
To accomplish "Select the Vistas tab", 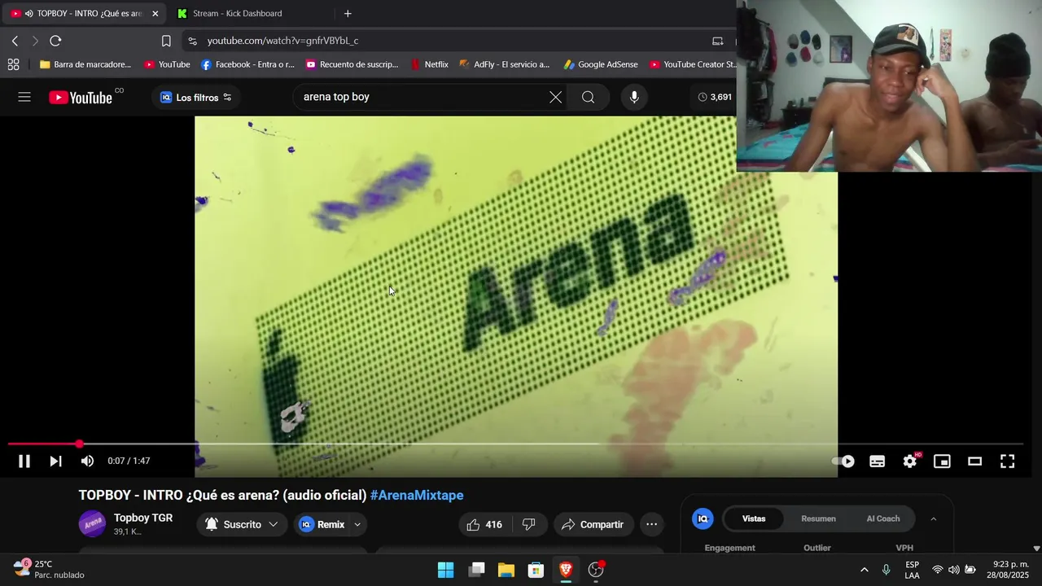I will pyautogui.click(x=754, y=518).
